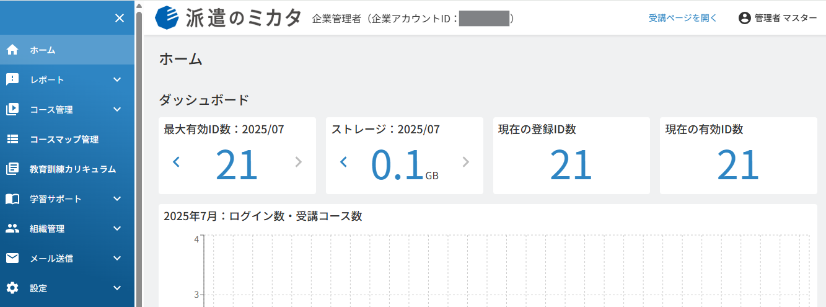Screen dimensions: 826x307
Task: Click the 派遣のミカタ hexagon logo icon
Action: [x=167, y=18]
